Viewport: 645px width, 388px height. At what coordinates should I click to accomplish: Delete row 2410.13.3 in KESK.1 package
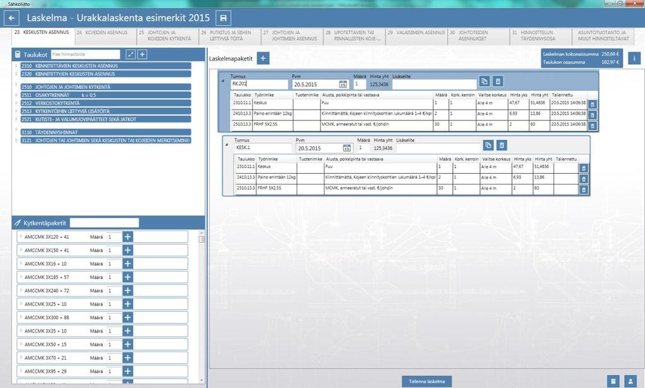pyautogui.click(x=583, y=179)
